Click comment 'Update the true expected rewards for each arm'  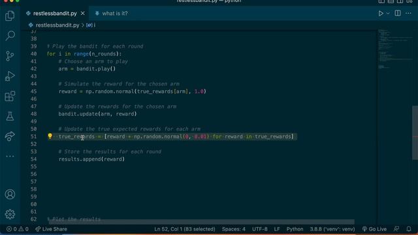[129, 129]
